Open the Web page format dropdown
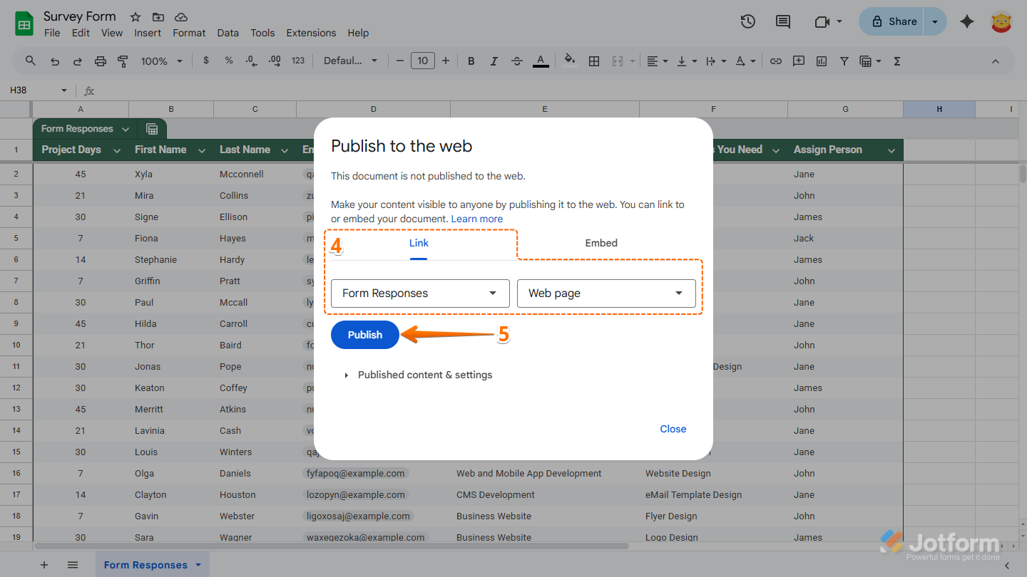This screenshot has height=577, width=1027. pos(606,293)
